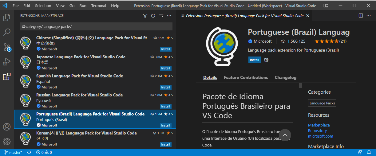Click the Customize Layout icon in title bar
This screenshot has width=376, height=156.
[326, 6]
